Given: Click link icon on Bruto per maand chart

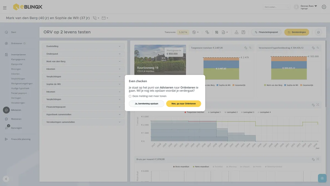Looking at the screenshot, I should (x=313, y=159).
